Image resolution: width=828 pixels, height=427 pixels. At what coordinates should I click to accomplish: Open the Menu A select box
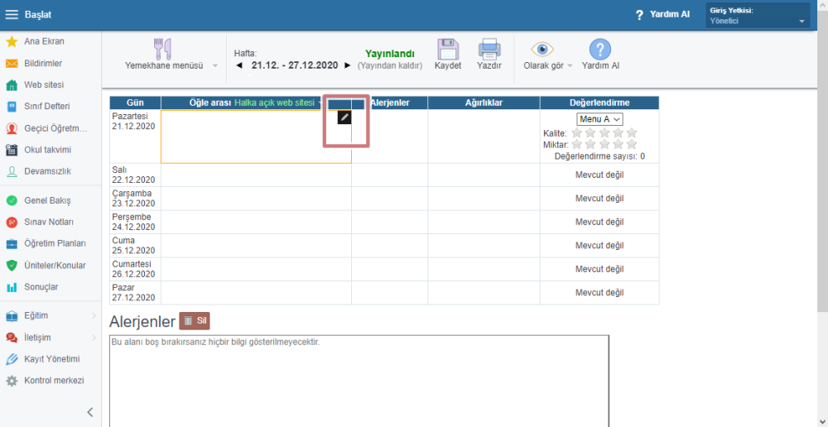[599, 119]
